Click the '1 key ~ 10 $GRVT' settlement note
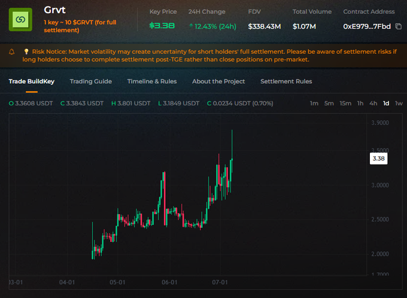Viewport: 407px width, 298px height. click(80, 26)
